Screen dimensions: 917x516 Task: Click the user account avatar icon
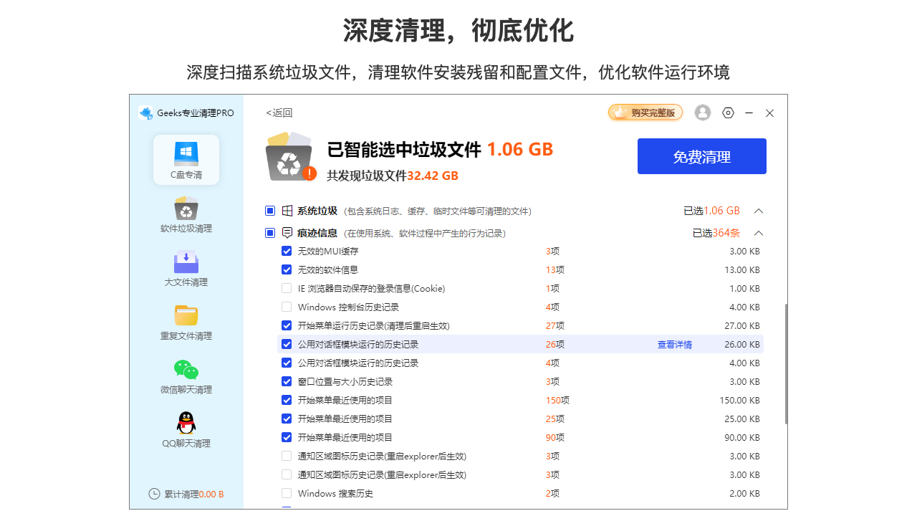click(x=702, y=113)
